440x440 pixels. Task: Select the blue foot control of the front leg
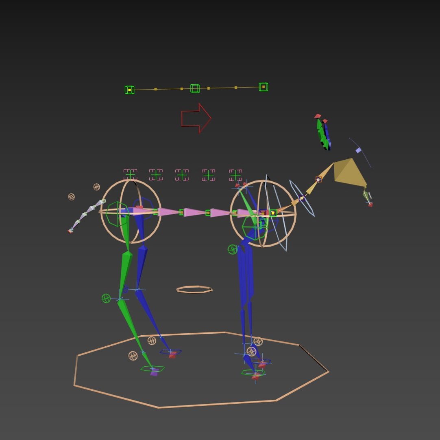tap(261, 361)
